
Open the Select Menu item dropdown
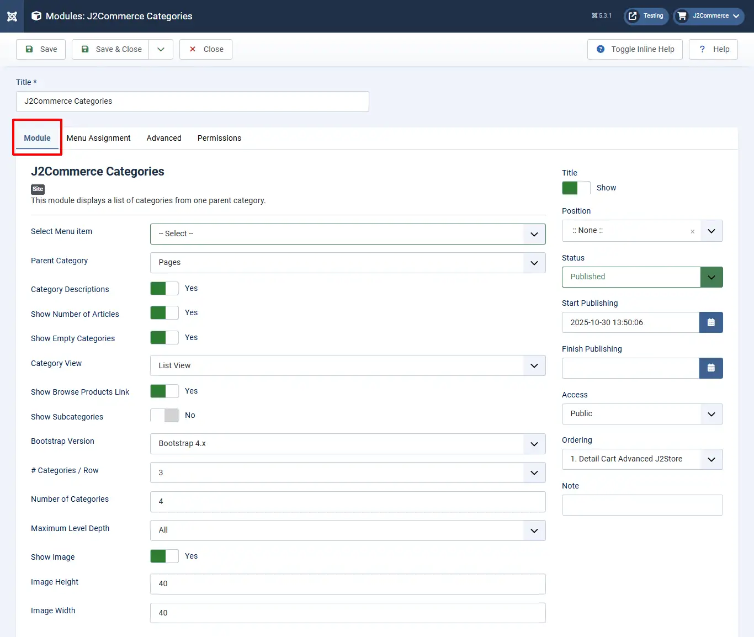coord(348,234)
